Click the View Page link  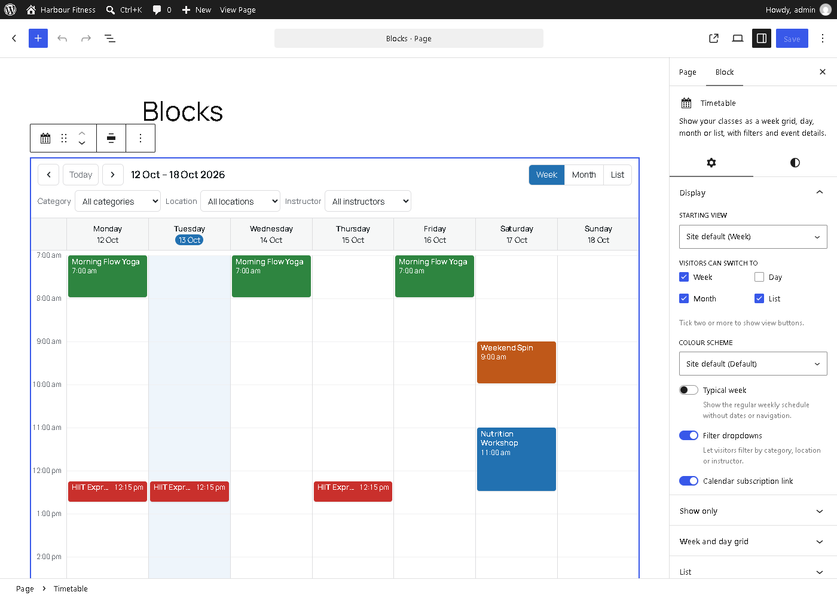238,10
